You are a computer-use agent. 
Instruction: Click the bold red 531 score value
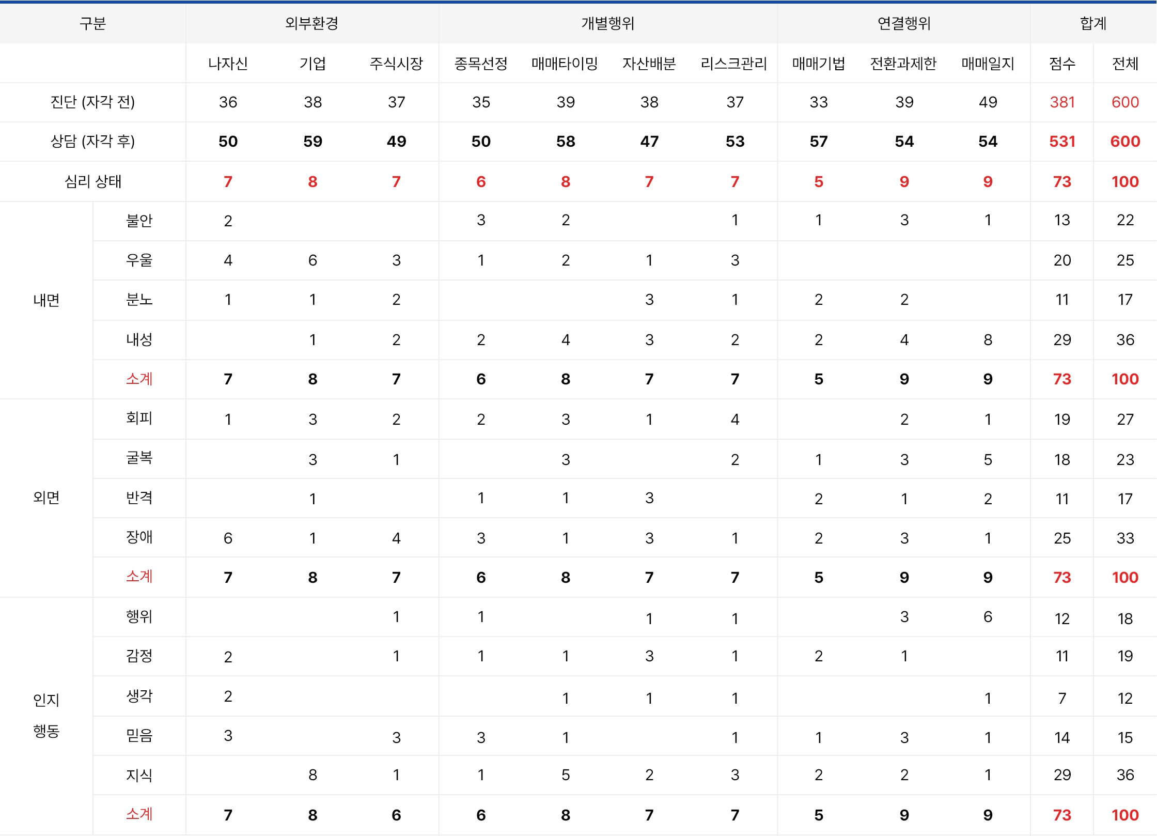(1062, 142)
